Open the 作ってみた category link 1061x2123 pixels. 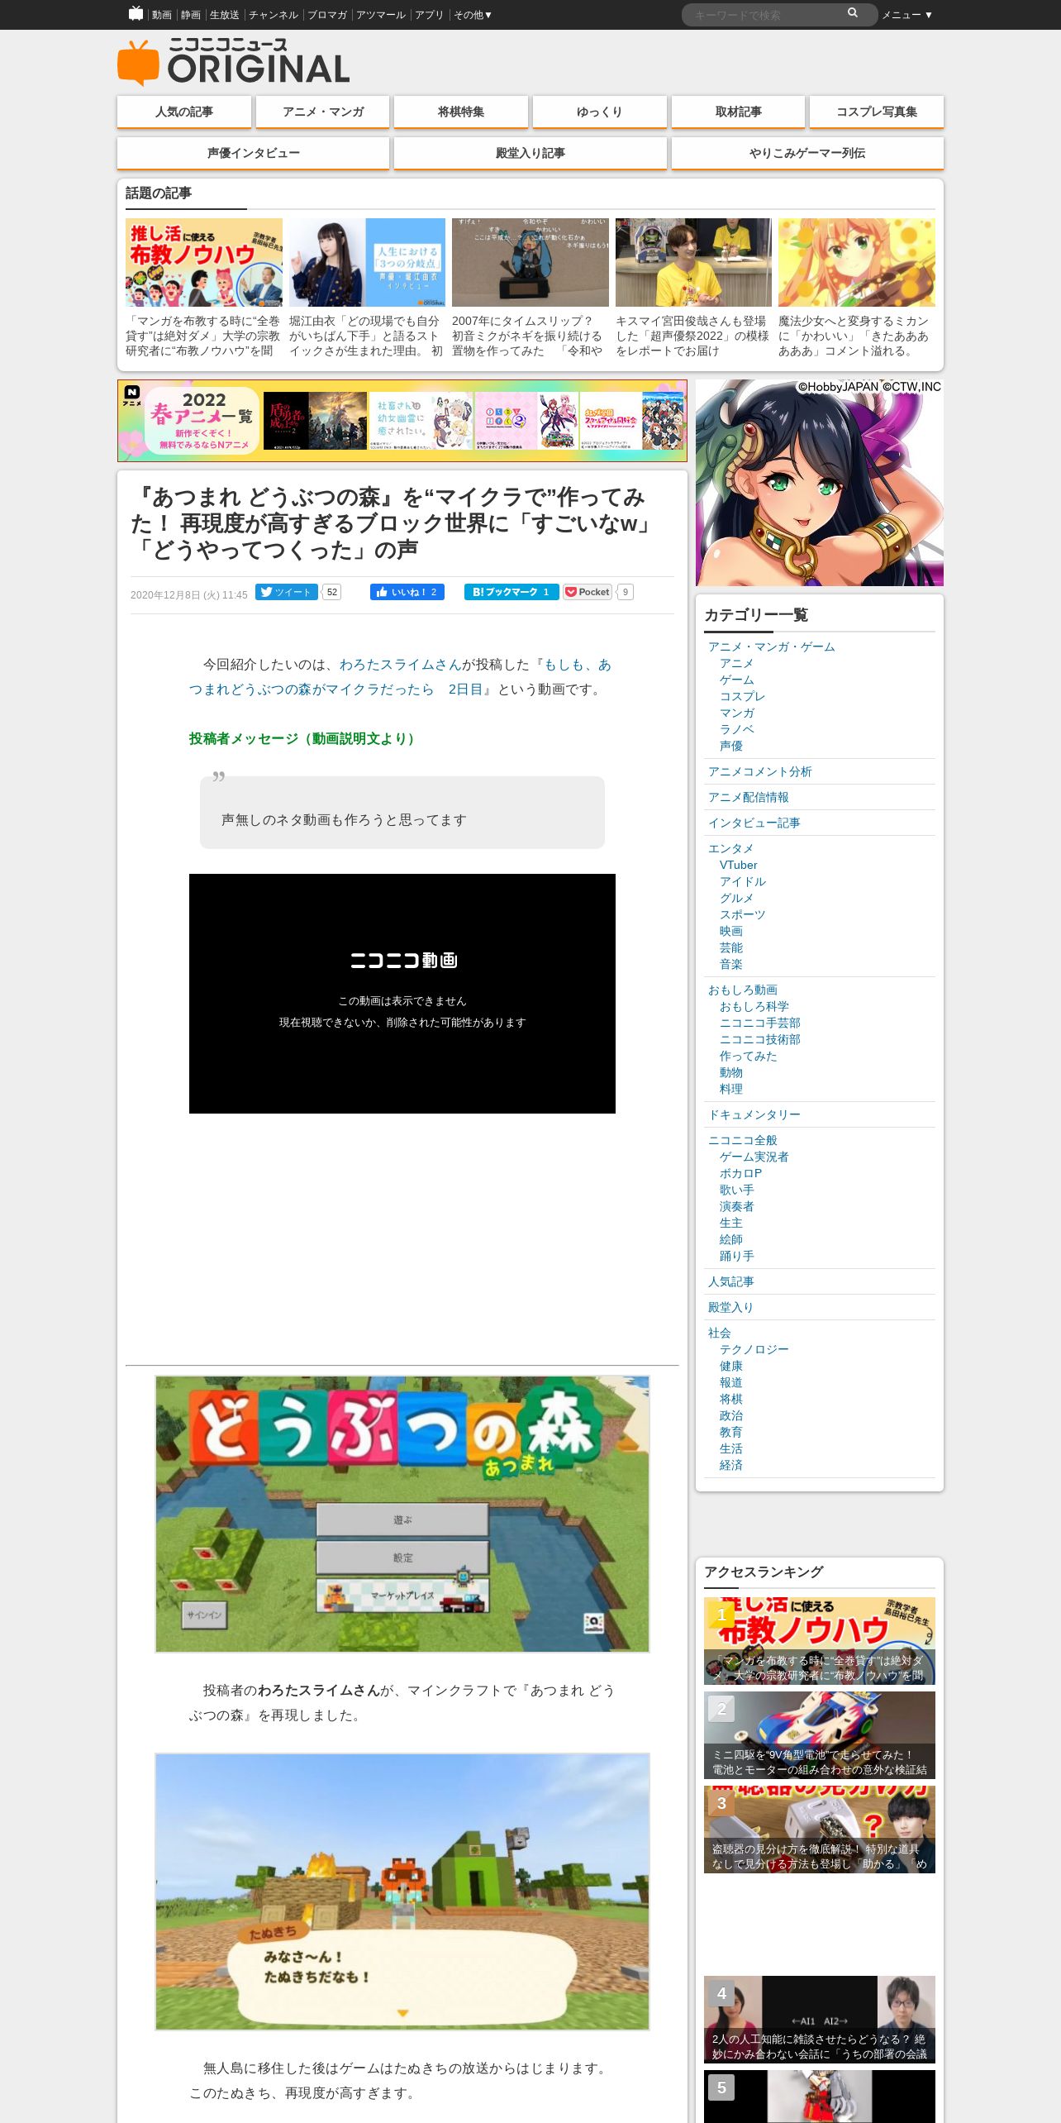[x=749, y=1056]
